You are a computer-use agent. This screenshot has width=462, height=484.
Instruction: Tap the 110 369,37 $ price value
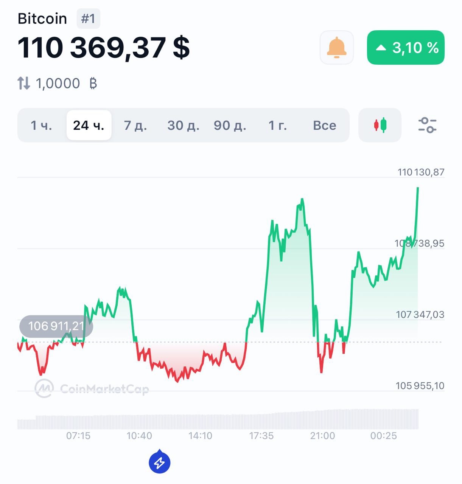(103, 48)
